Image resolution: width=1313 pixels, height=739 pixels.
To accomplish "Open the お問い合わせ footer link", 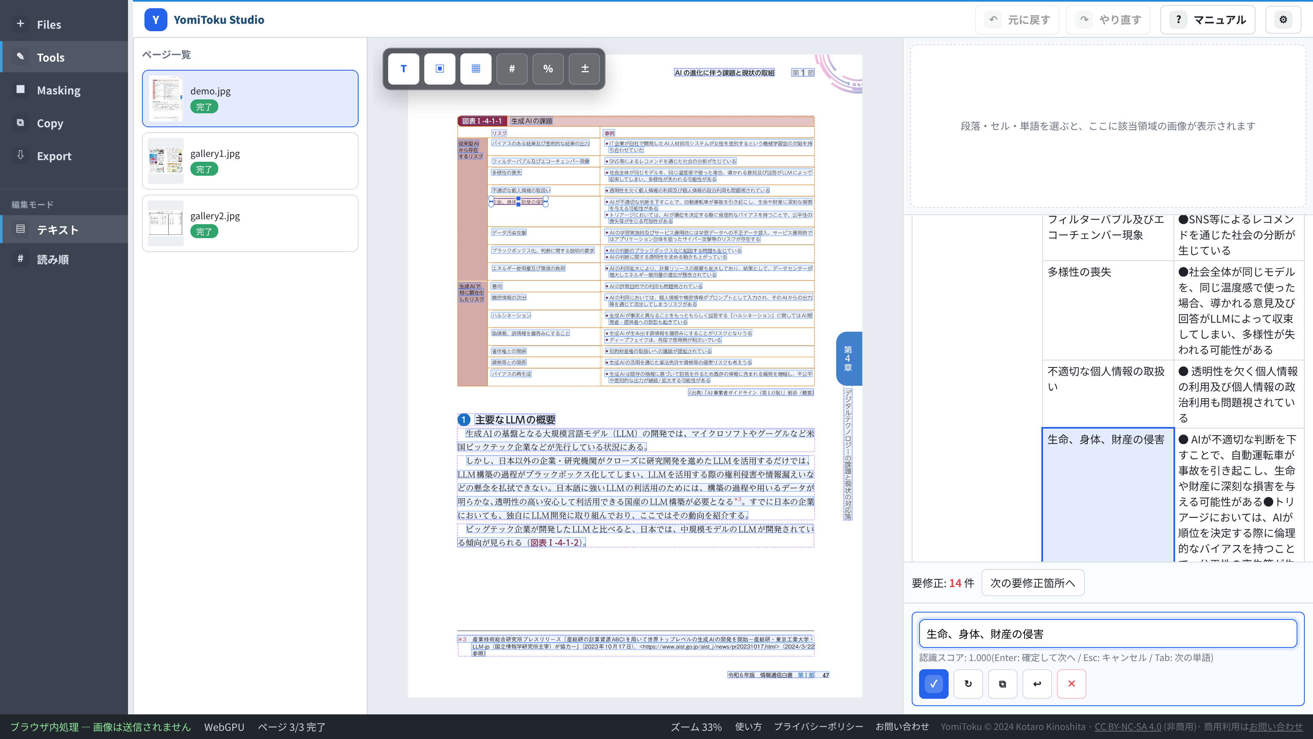I will point(902,726).
